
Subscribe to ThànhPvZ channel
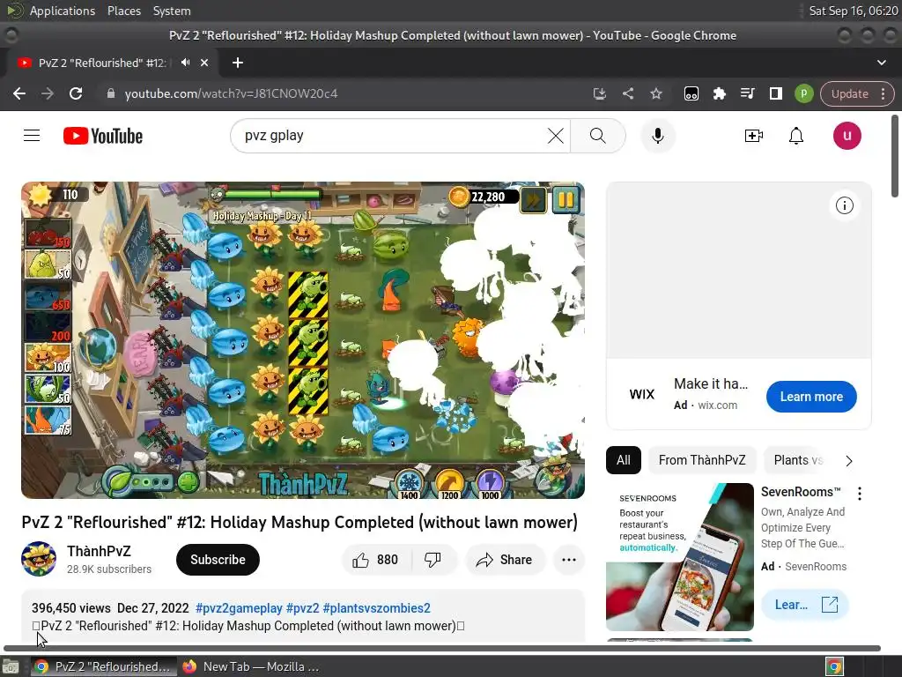(x=218, y=560)
